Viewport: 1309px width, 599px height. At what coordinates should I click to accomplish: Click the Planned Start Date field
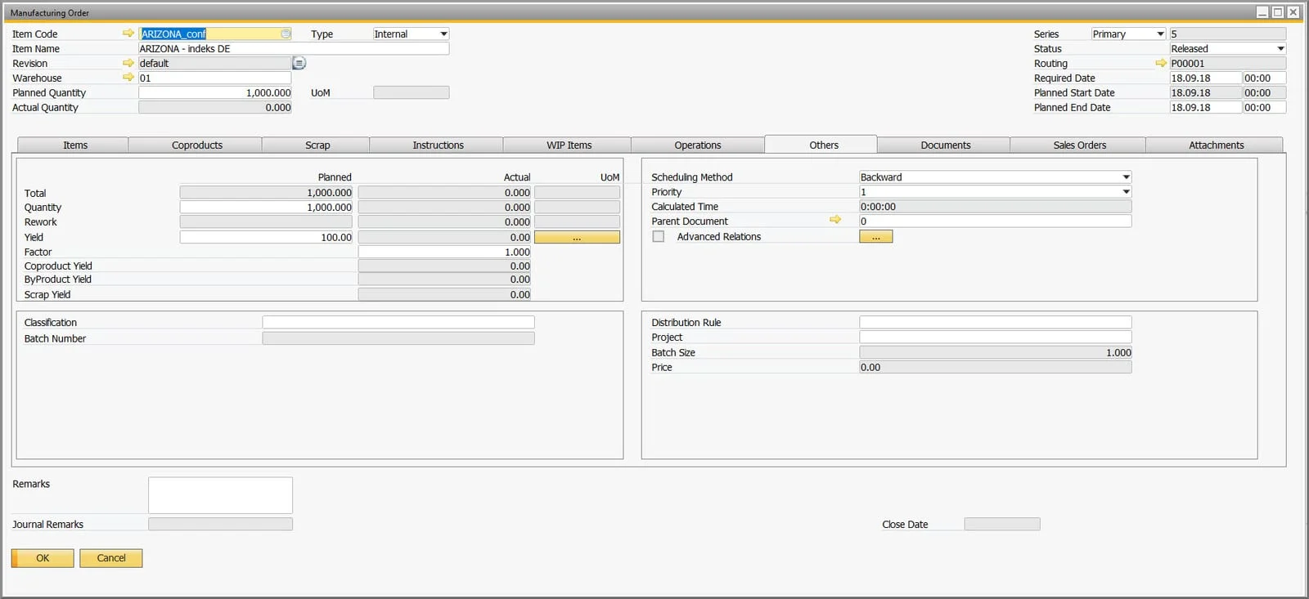tap(1205, 92)
